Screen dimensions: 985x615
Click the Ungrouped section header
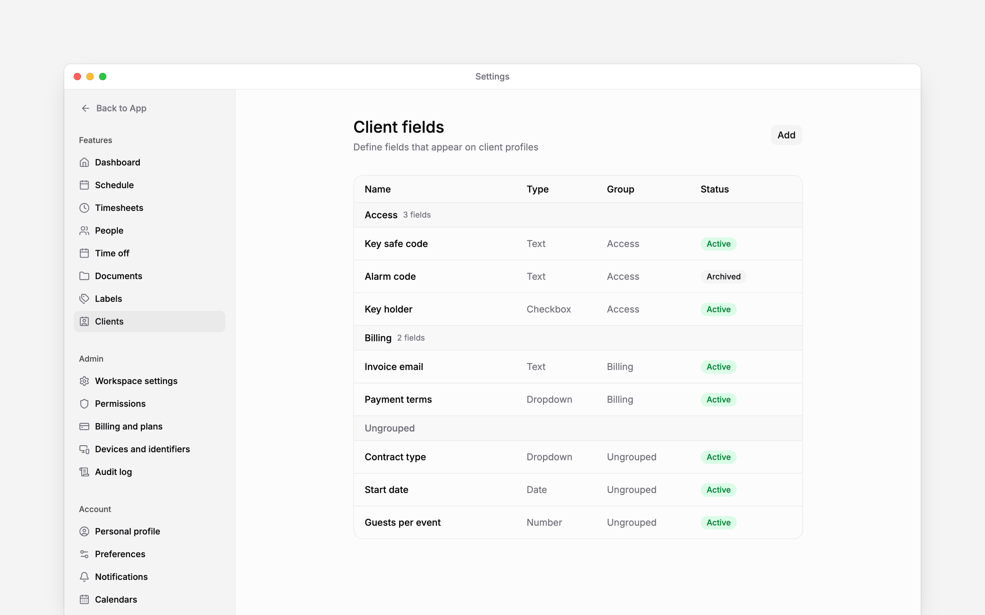point(578,428)
